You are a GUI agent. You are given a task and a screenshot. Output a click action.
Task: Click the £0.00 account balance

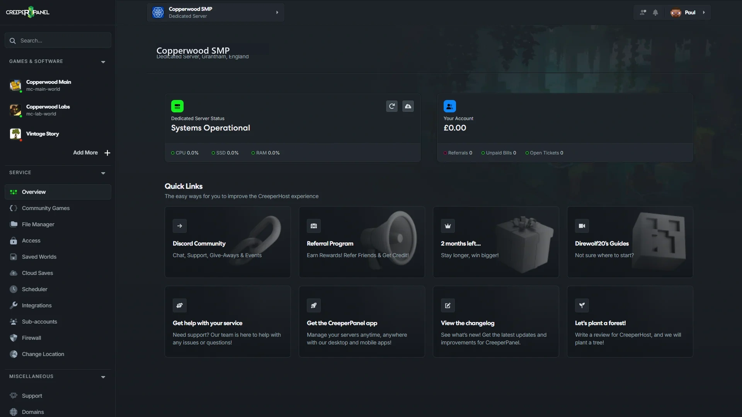(x=455, y=128)
